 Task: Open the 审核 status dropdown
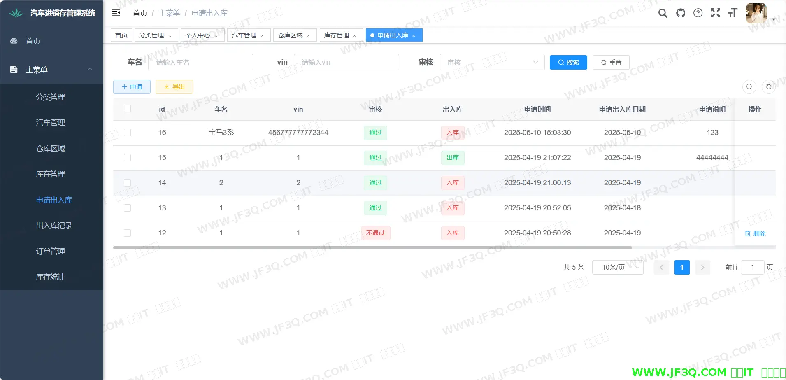[492, 62]
